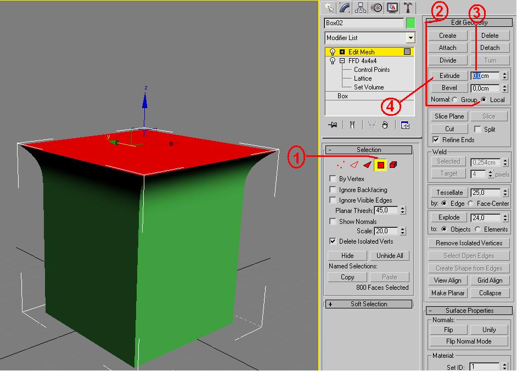Viewport: 517px width, 371px height.
Task: Select Control Points in modifier stack
Action: tap(372, 70)
